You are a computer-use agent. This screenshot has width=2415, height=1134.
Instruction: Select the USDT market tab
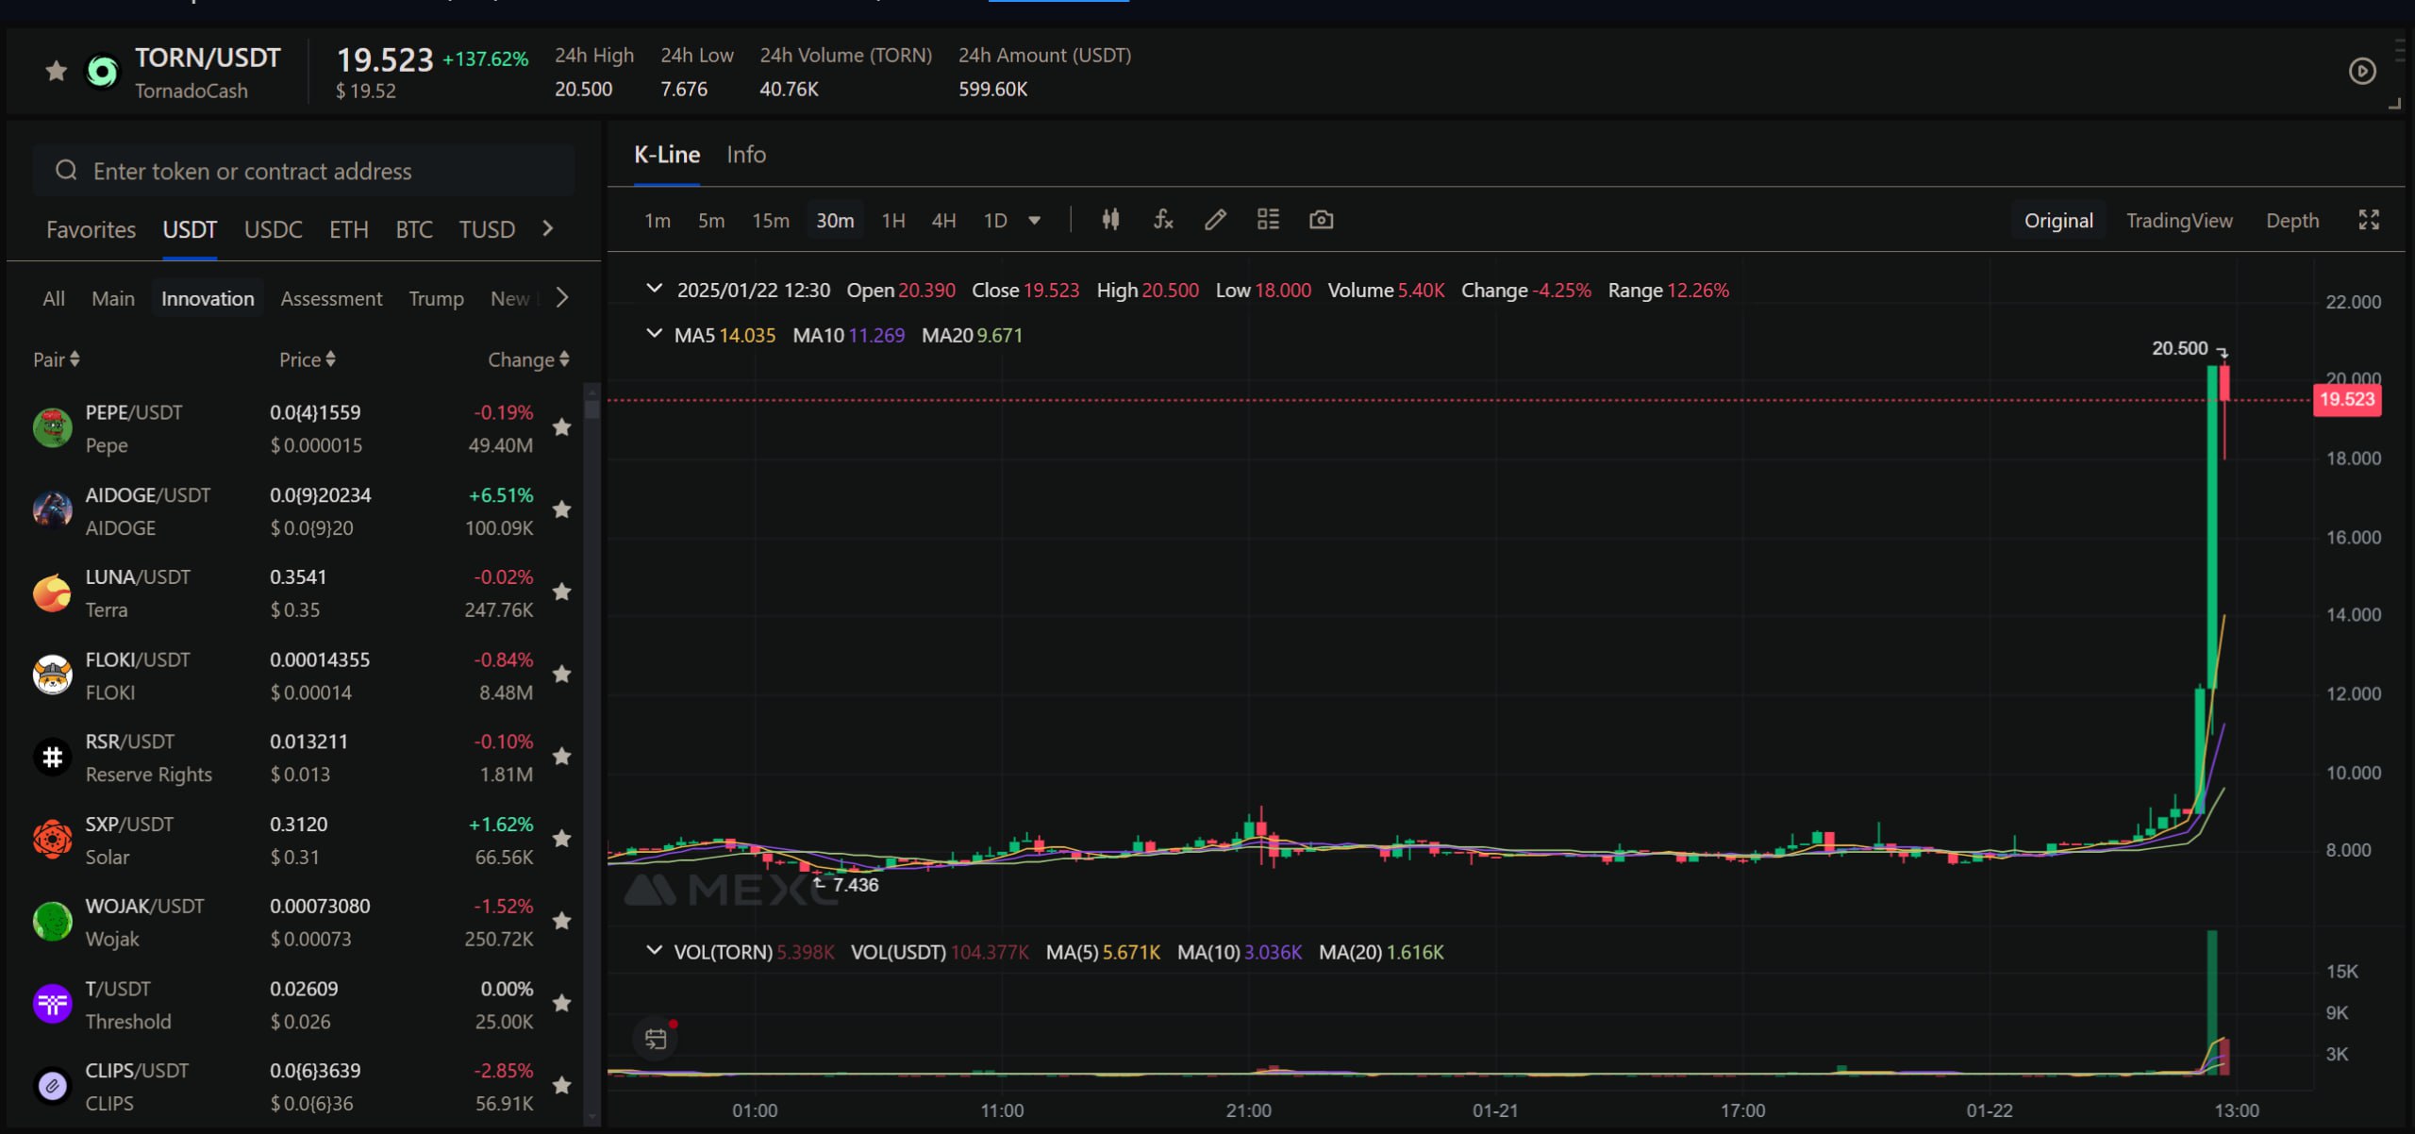(190, 229)
